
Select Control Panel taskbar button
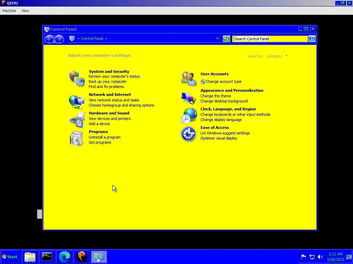coord(99,256)
